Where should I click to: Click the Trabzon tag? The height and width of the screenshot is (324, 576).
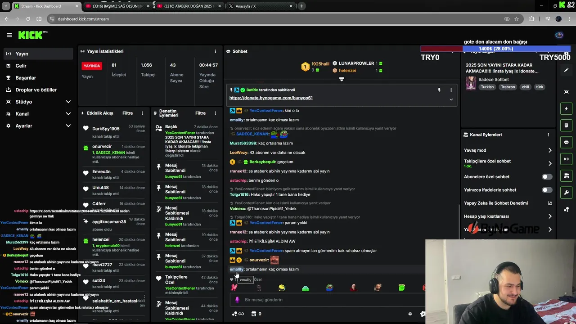point(508,87)
